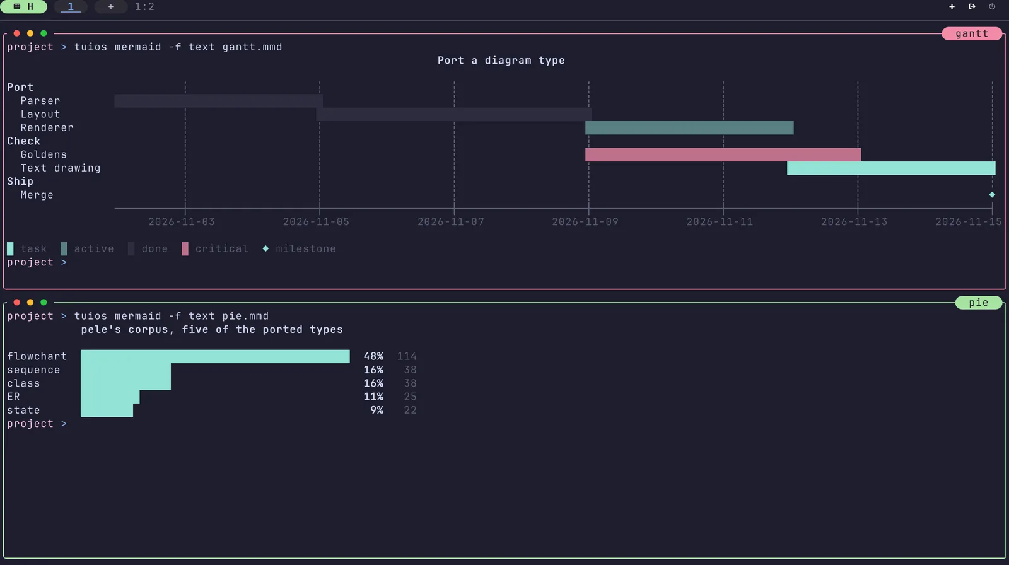Click the 'sequence' row label
1009x565 pixels.
pos(33,370)
